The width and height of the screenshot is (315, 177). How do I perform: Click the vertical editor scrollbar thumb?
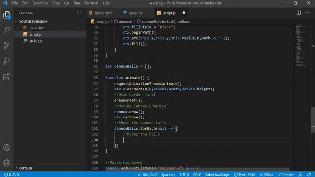(313, 119)
